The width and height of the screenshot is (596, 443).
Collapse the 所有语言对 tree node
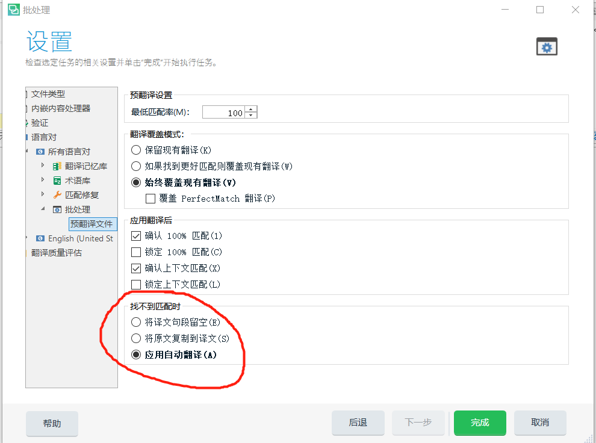tap(26, 151)
